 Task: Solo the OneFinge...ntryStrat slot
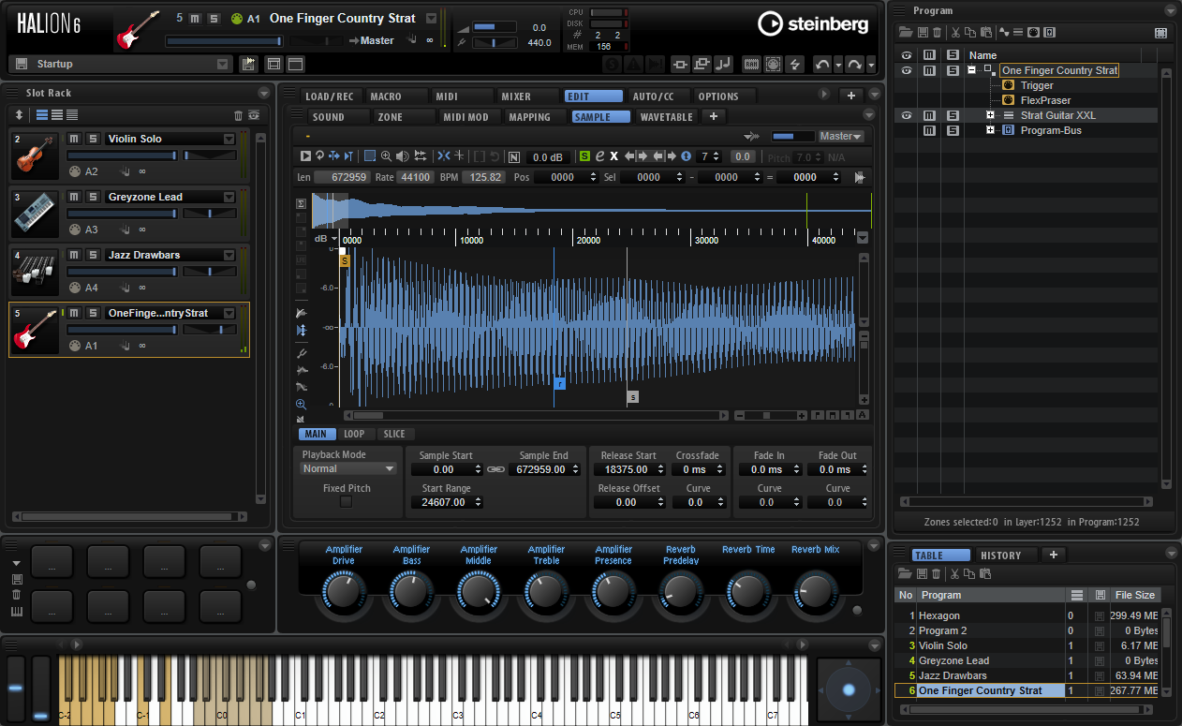[93, 313]
